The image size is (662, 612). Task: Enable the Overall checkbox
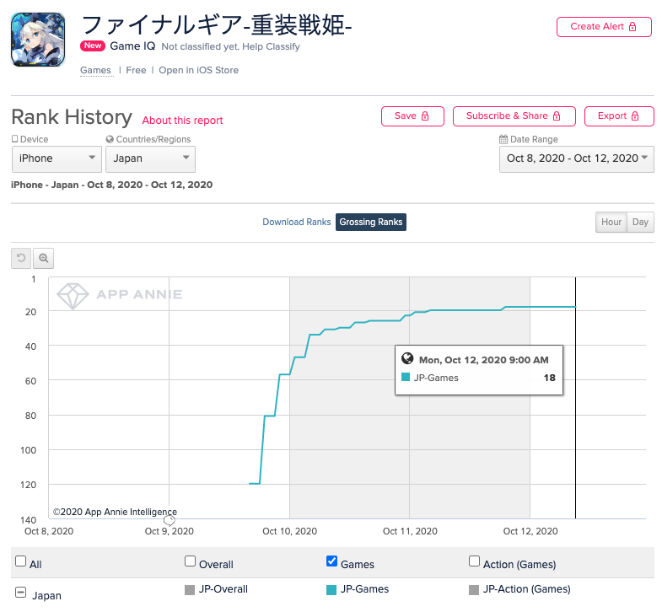[x=190, y=561]
